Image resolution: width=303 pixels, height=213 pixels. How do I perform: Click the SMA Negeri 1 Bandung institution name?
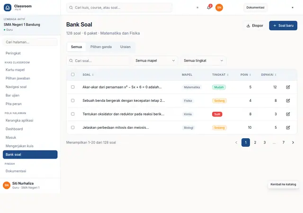point(22,25)
